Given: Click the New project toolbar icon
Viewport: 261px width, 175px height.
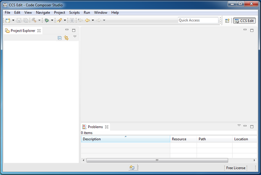Looking at the screenshot, I should (8, 20).
